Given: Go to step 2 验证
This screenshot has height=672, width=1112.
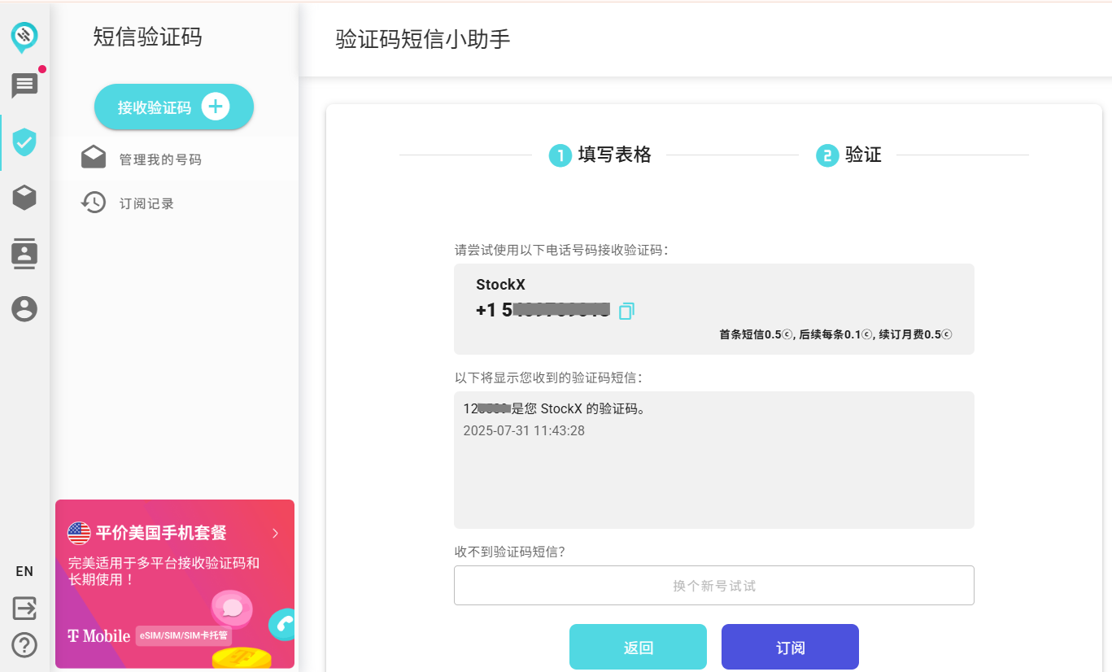Looking at the screenshot, I should tap(849, 155).
